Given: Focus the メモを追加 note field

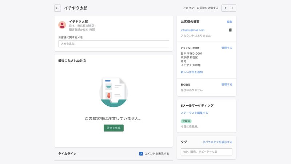Looking at the screenshot, I should coord(113,44).
